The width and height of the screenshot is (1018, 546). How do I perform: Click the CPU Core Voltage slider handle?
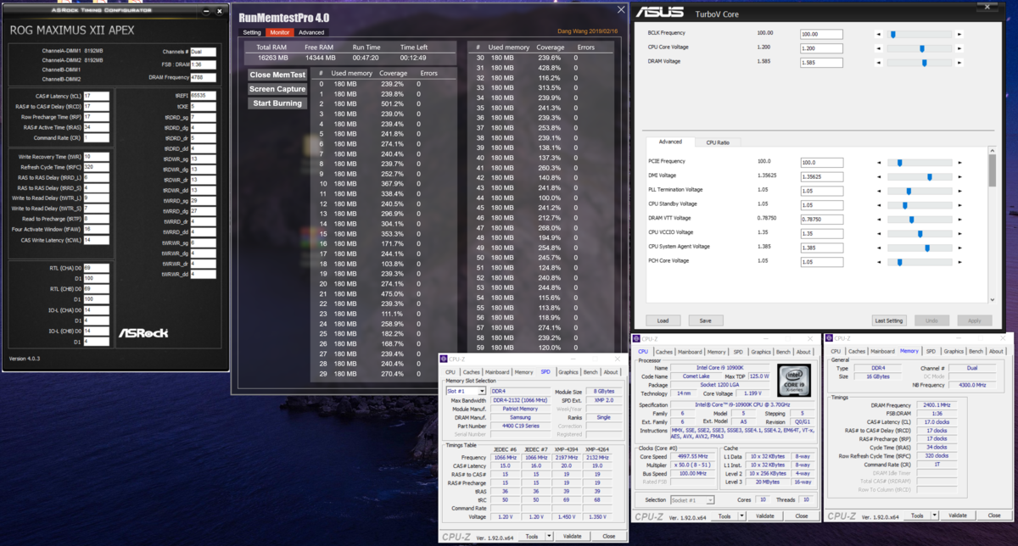921,48
